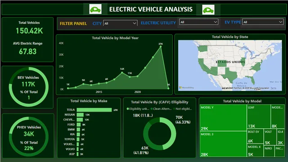
Task: Click the BEV Vehicles ring gauge
Action: (29, 87)
